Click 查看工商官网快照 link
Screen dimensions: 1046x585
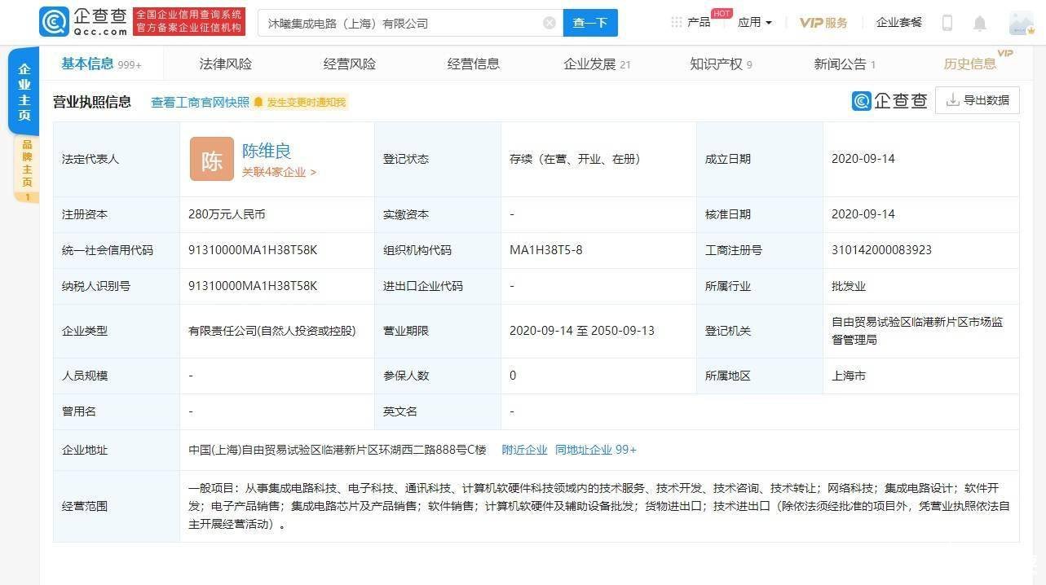(201, 102)
